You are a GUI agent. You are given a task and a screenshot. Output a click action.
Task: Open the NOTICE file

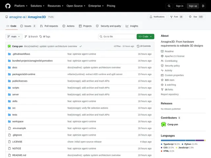pos(16,148)
